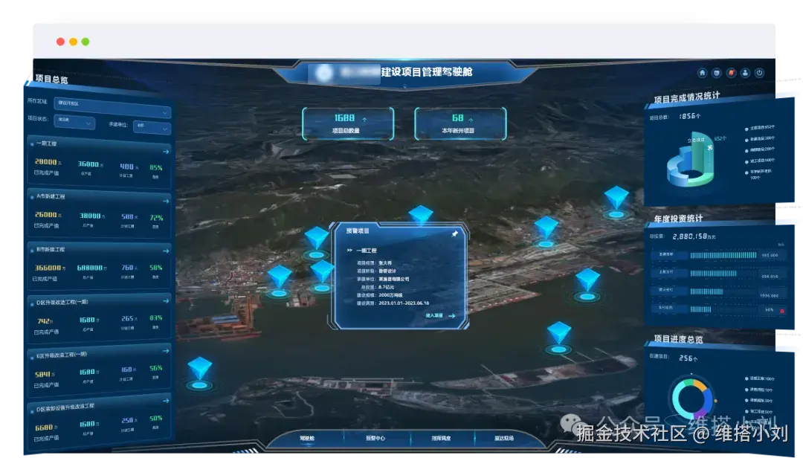This screenshot has width=803, height=458.
Task: Click the investment bar valued 995,000
Action: coord(723,255)
